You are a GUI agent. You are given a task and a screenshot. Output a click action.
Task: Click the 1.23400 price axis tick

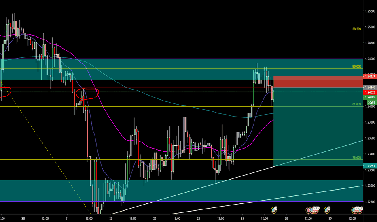(x=370, y=154)
